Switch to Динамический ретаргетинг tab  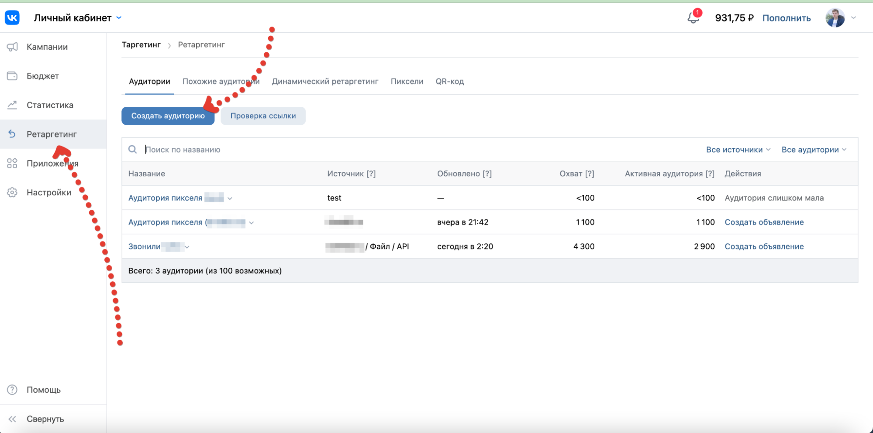tap(325, 82)
